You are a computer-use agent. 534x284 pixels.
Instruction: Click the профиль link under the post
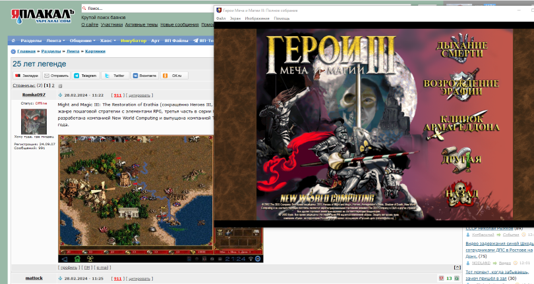69,268
